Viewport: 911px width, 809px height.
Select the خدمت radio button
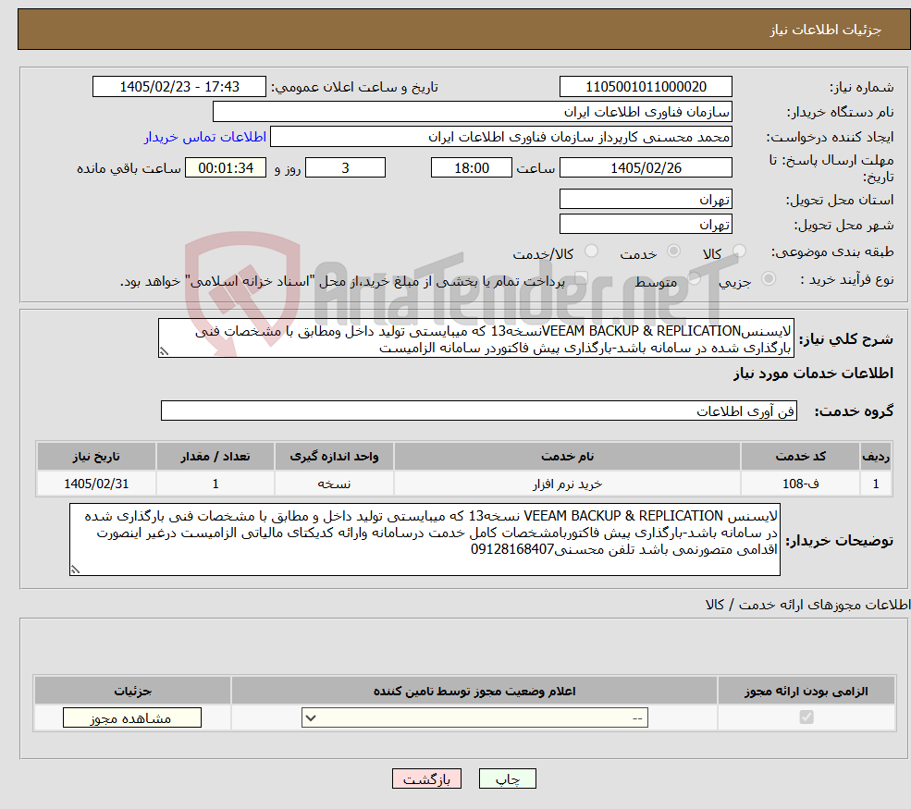pyautogui.click(x=673, y=251)
